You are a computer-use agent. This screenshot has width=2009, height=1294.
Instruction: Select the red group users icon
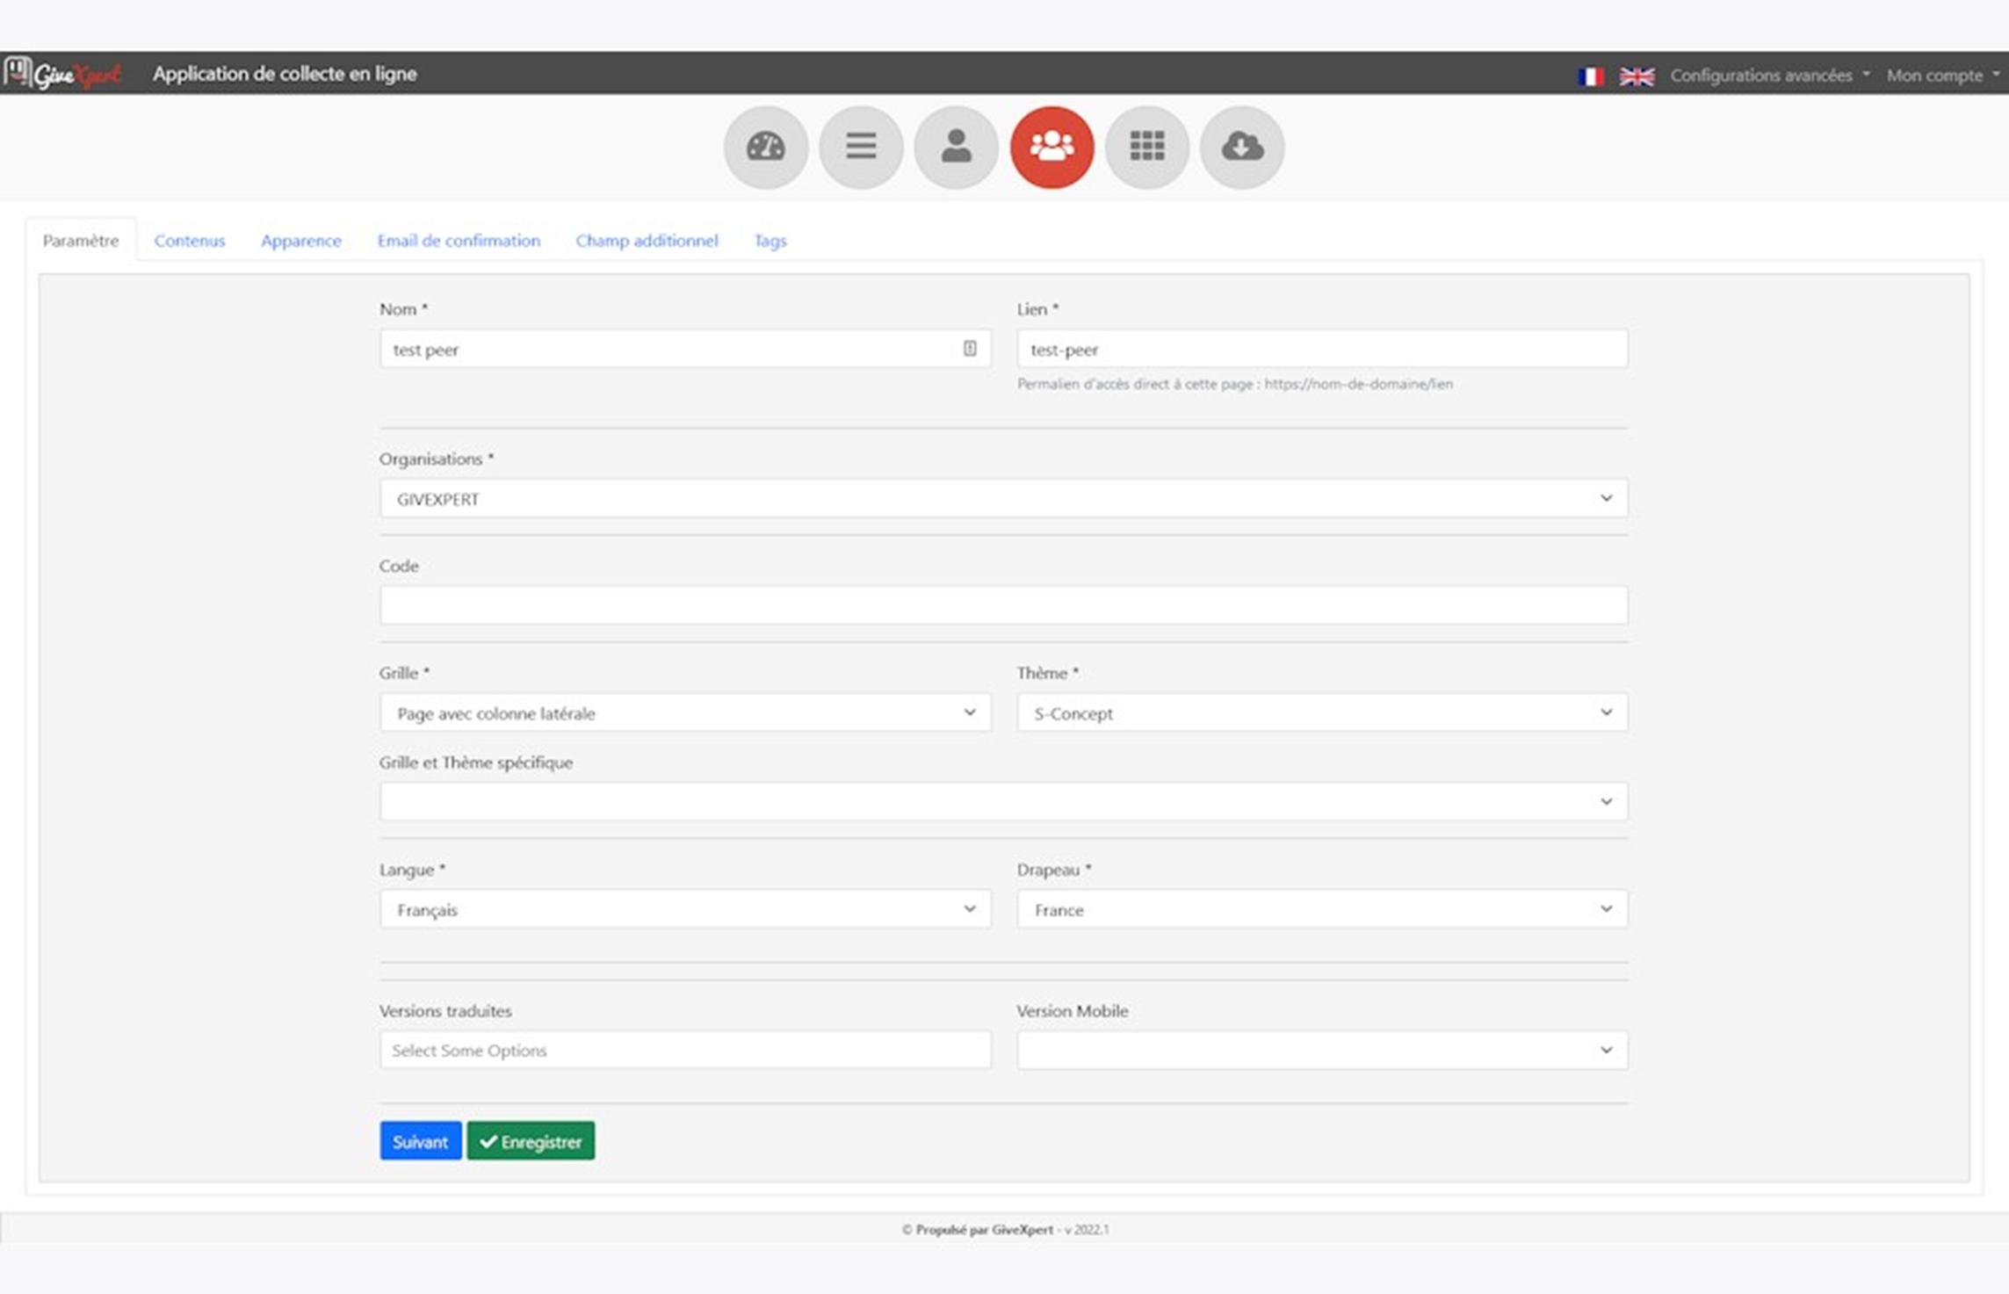(x=1051, y=147)
